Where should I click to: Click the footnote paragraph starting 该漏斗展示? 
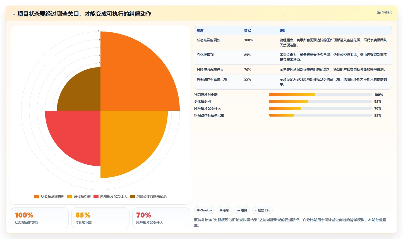290,223
